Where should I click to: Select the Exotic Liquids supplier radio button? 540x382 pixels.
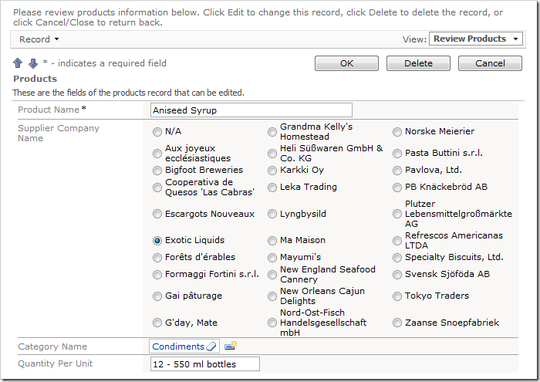pyautogui.click(x=157, y=241)
